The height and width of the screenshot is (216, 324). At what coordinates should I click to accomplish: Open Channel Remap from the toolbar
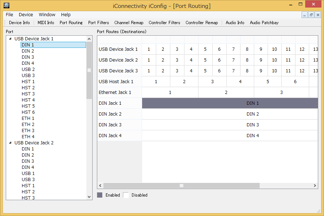[x=129, y=23]
